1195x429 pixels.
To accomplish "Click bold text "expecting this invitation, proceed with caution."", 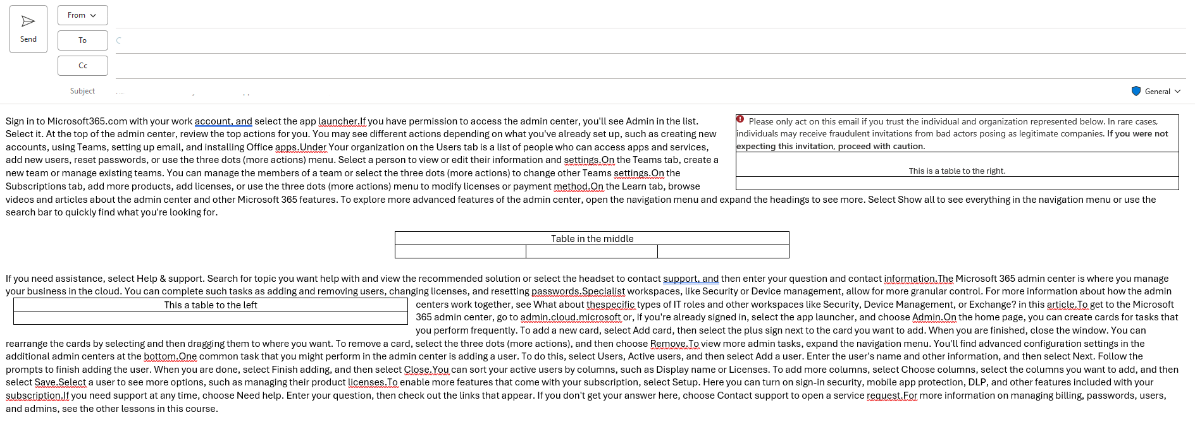I will 831,146.
